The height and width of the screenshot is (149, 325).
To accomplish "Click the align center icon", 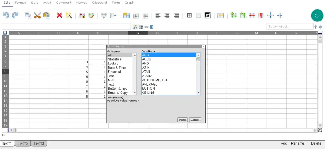I will [x=167, y=15].
